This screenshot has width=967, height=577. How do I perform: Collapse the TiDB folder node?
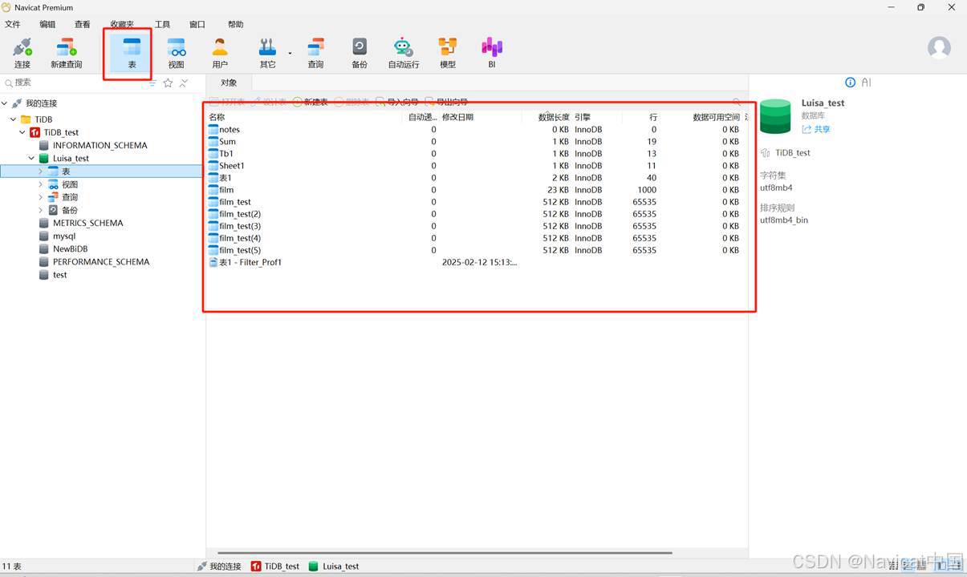(13, 119)
